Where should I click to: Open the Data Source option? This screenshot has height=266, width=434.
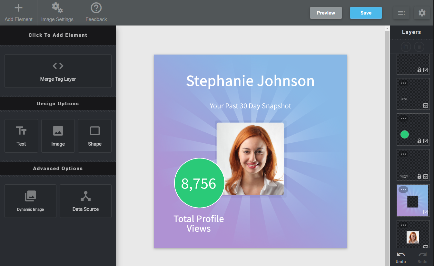pos(85,201)
